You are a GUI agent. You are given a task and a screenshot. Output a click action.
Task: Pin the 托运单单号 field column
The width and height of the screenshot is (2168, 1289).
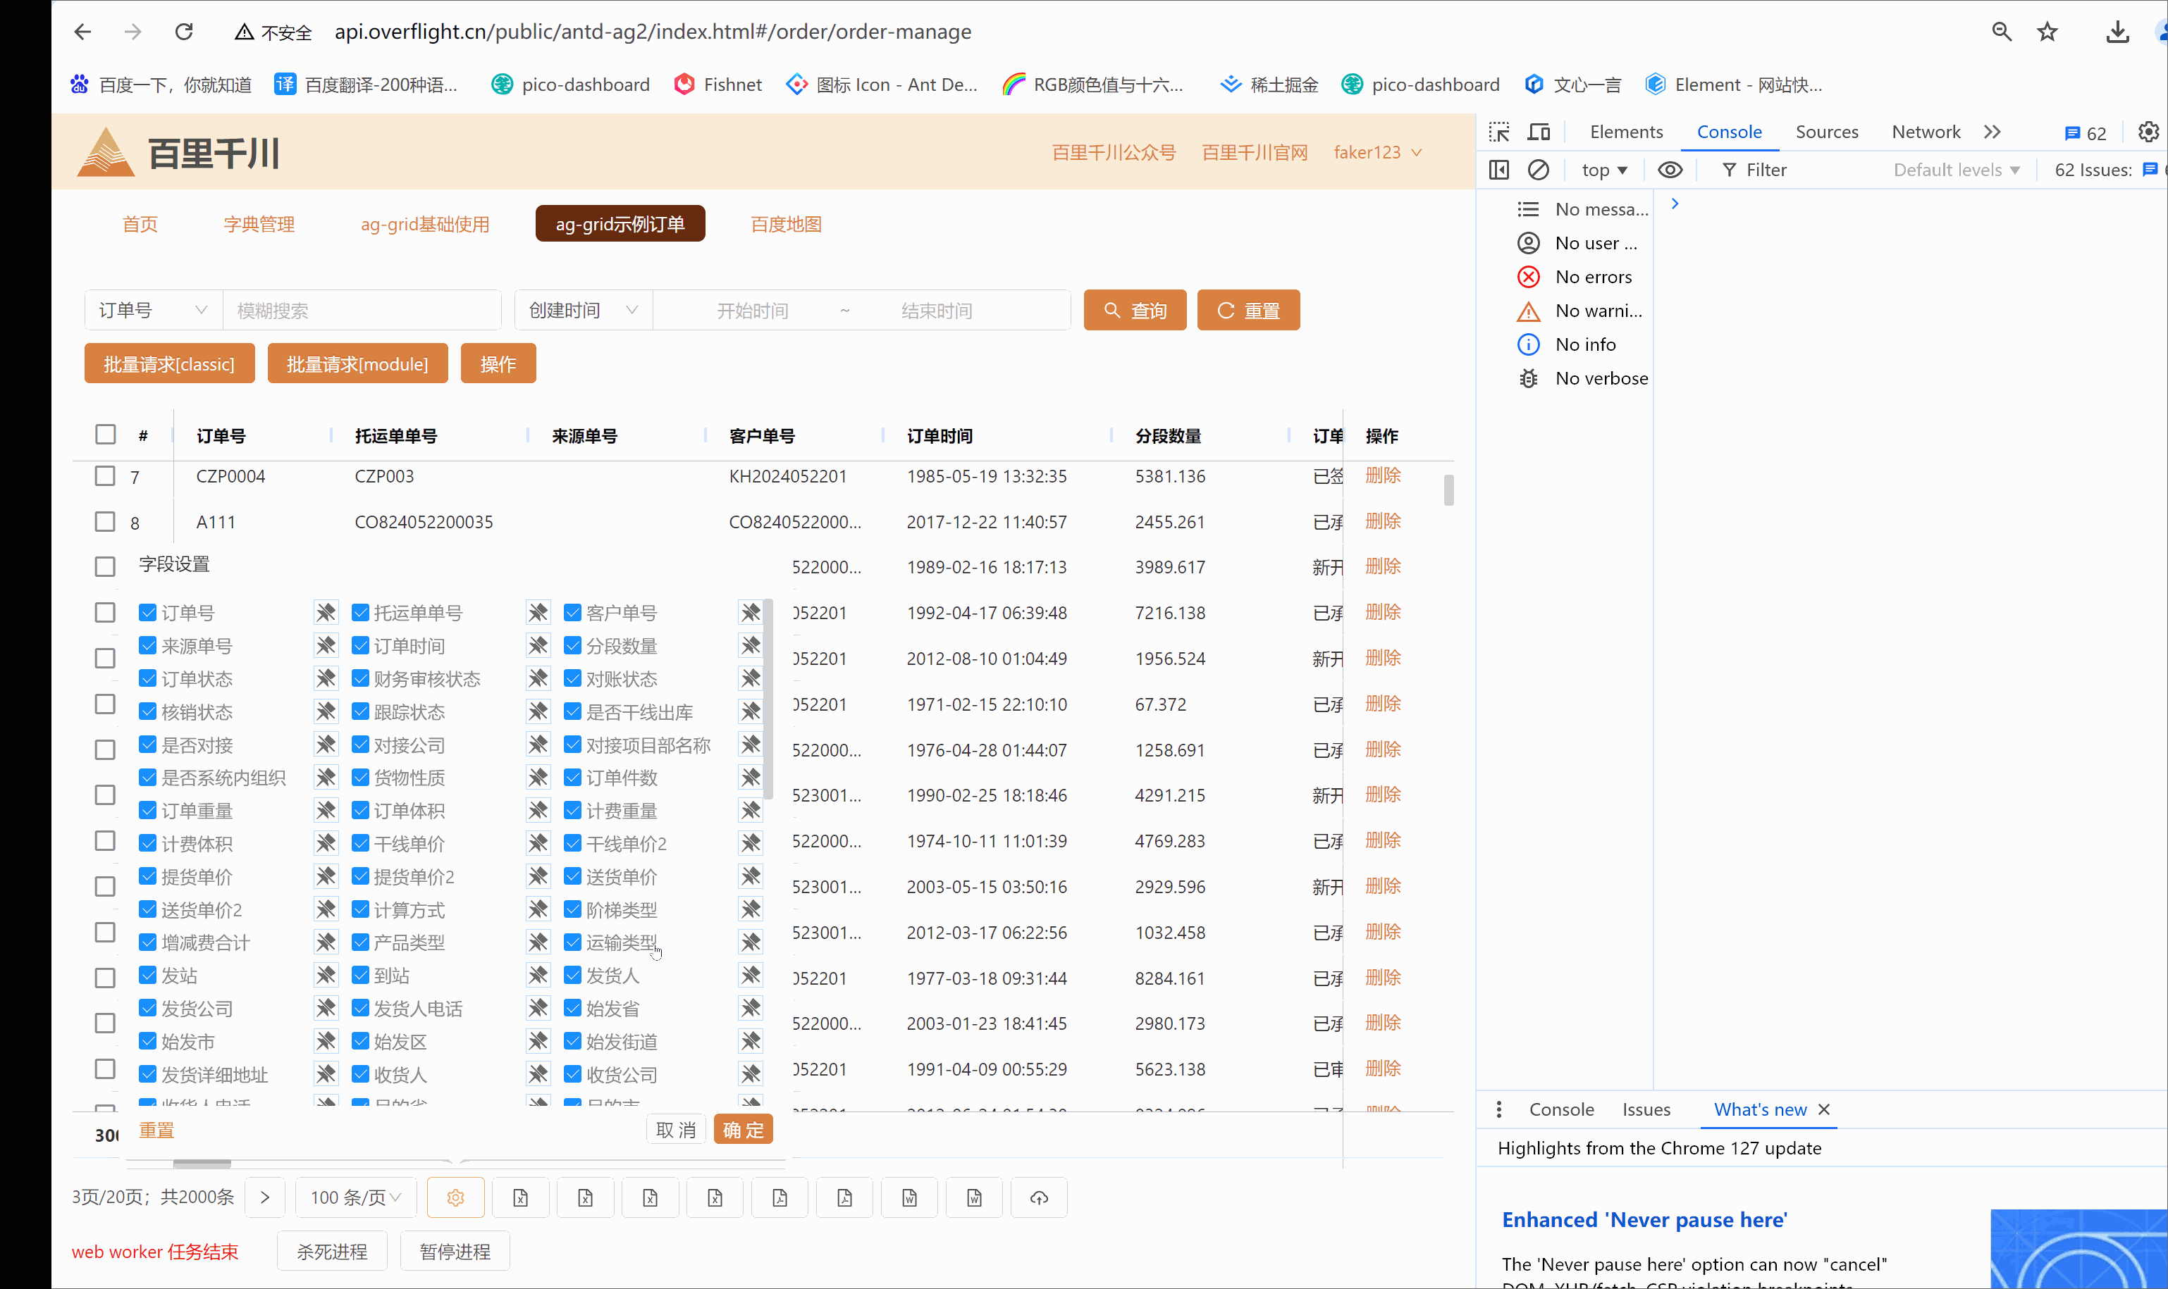(538, 612)
